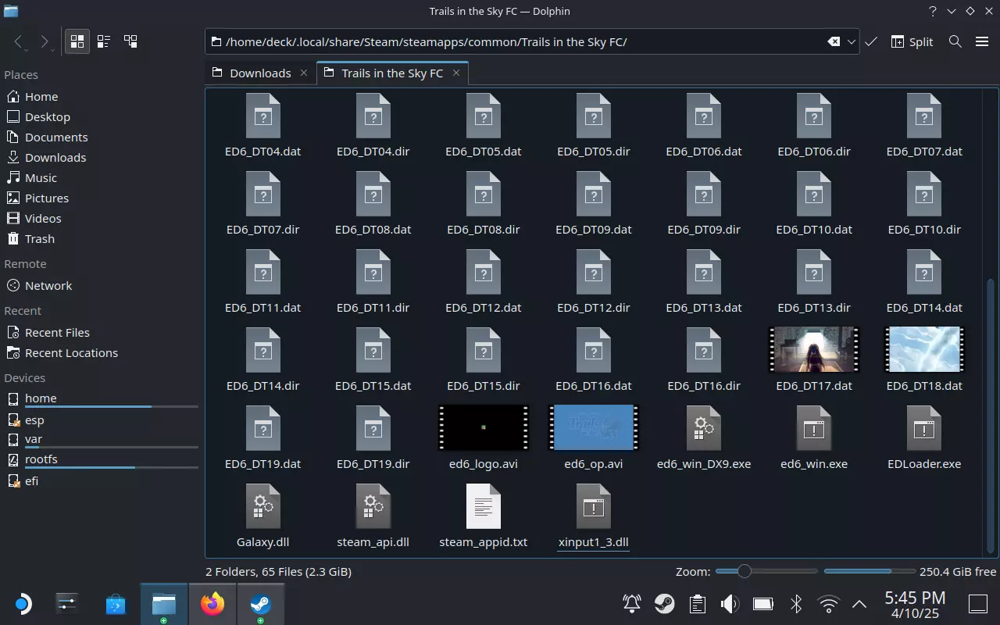Open Steam from the taskbar
This screenshot has height=625, width=1000.
pyautogui.click(x=260, y=604)
